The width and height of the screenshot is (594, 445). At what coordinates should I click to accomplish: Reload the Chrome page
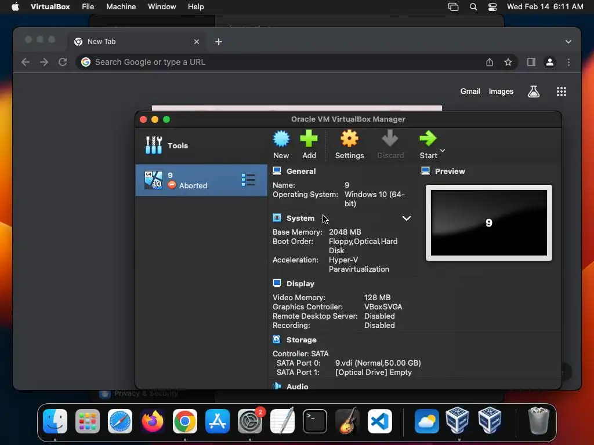click(x=63, y=62)
